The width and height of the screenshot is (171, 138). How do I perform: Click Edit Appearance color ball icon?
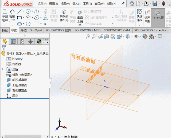145,36
